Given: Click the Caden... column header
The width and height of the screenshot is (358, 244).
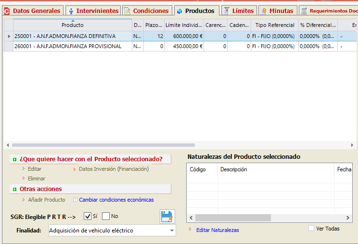Looking at the screenshot, I should point(239,25).
